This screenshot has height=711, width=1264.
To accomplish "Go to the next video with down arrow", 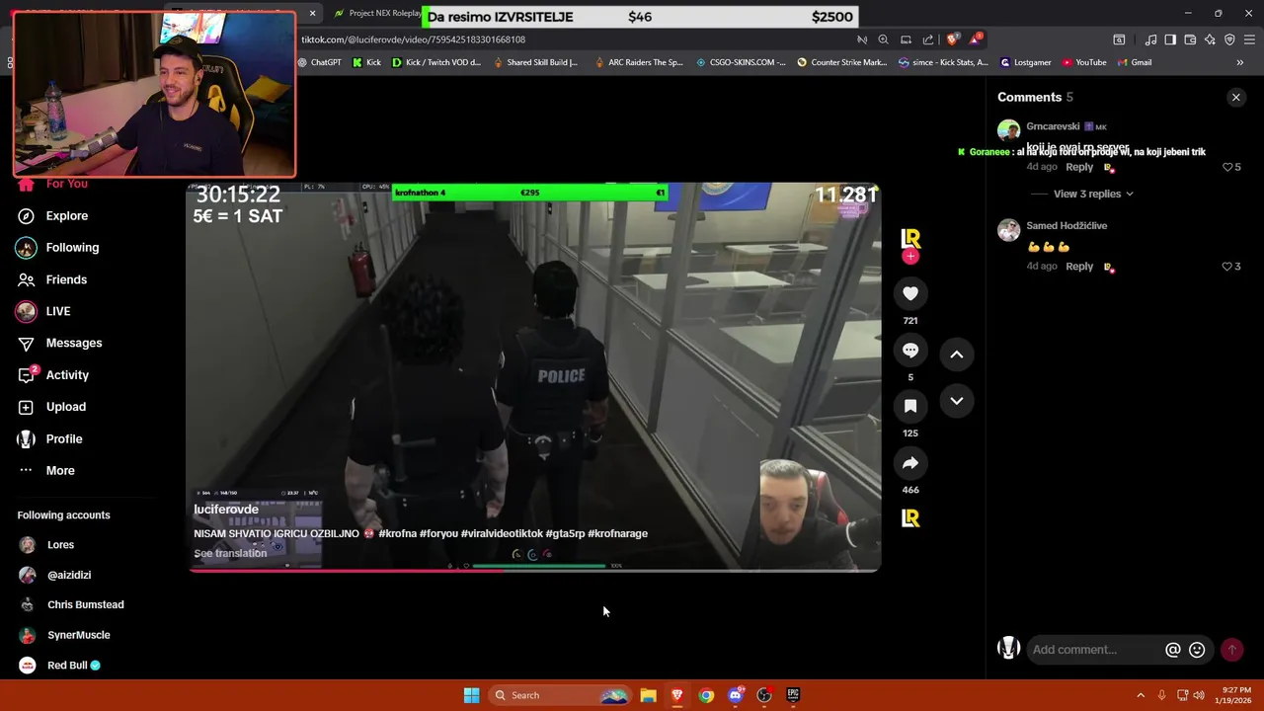I will click(957, 401).
